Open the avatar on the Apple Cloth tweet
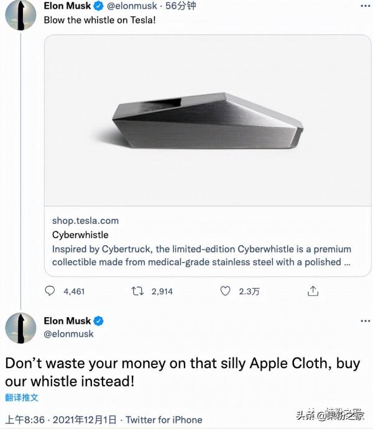 tap(21, 328)
